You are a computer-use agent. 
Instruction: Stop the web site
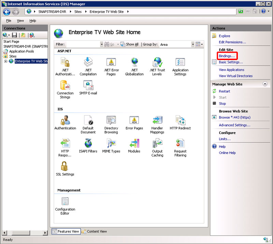click(x=222, y=104)
